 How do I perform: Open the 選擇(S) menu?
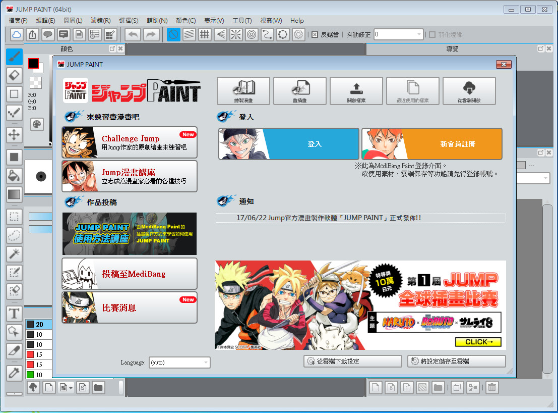coord(129,20)
